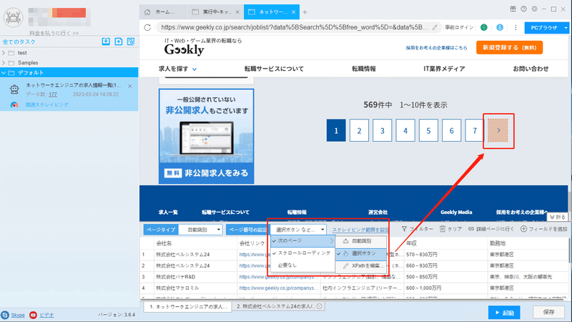Select スクロールローディング menu option
Image resolution: width=572 pixels, height=322 pixels.
click(302, 253)
